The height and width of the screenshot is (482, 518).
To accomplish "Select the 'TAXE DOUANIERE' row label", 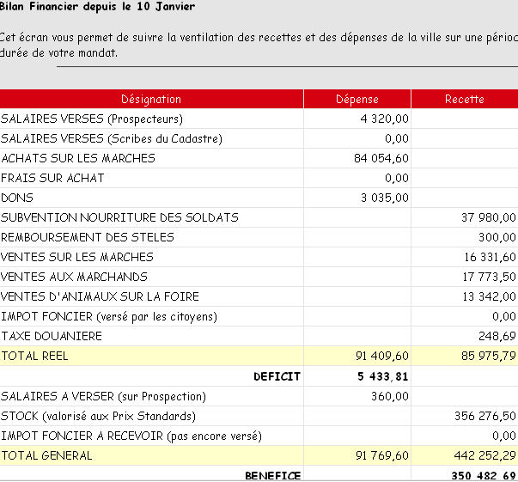I will (52, 336).
